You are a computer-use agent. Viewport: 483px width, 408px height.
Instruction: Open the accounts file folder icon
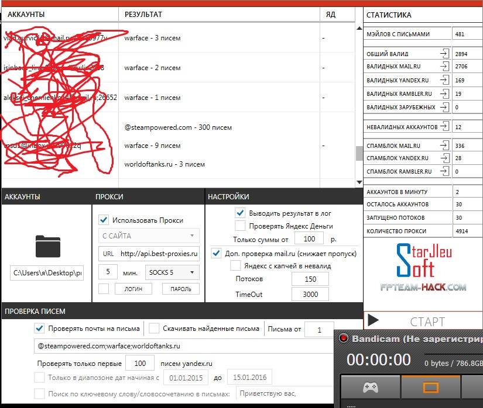[x=48, y=246]
